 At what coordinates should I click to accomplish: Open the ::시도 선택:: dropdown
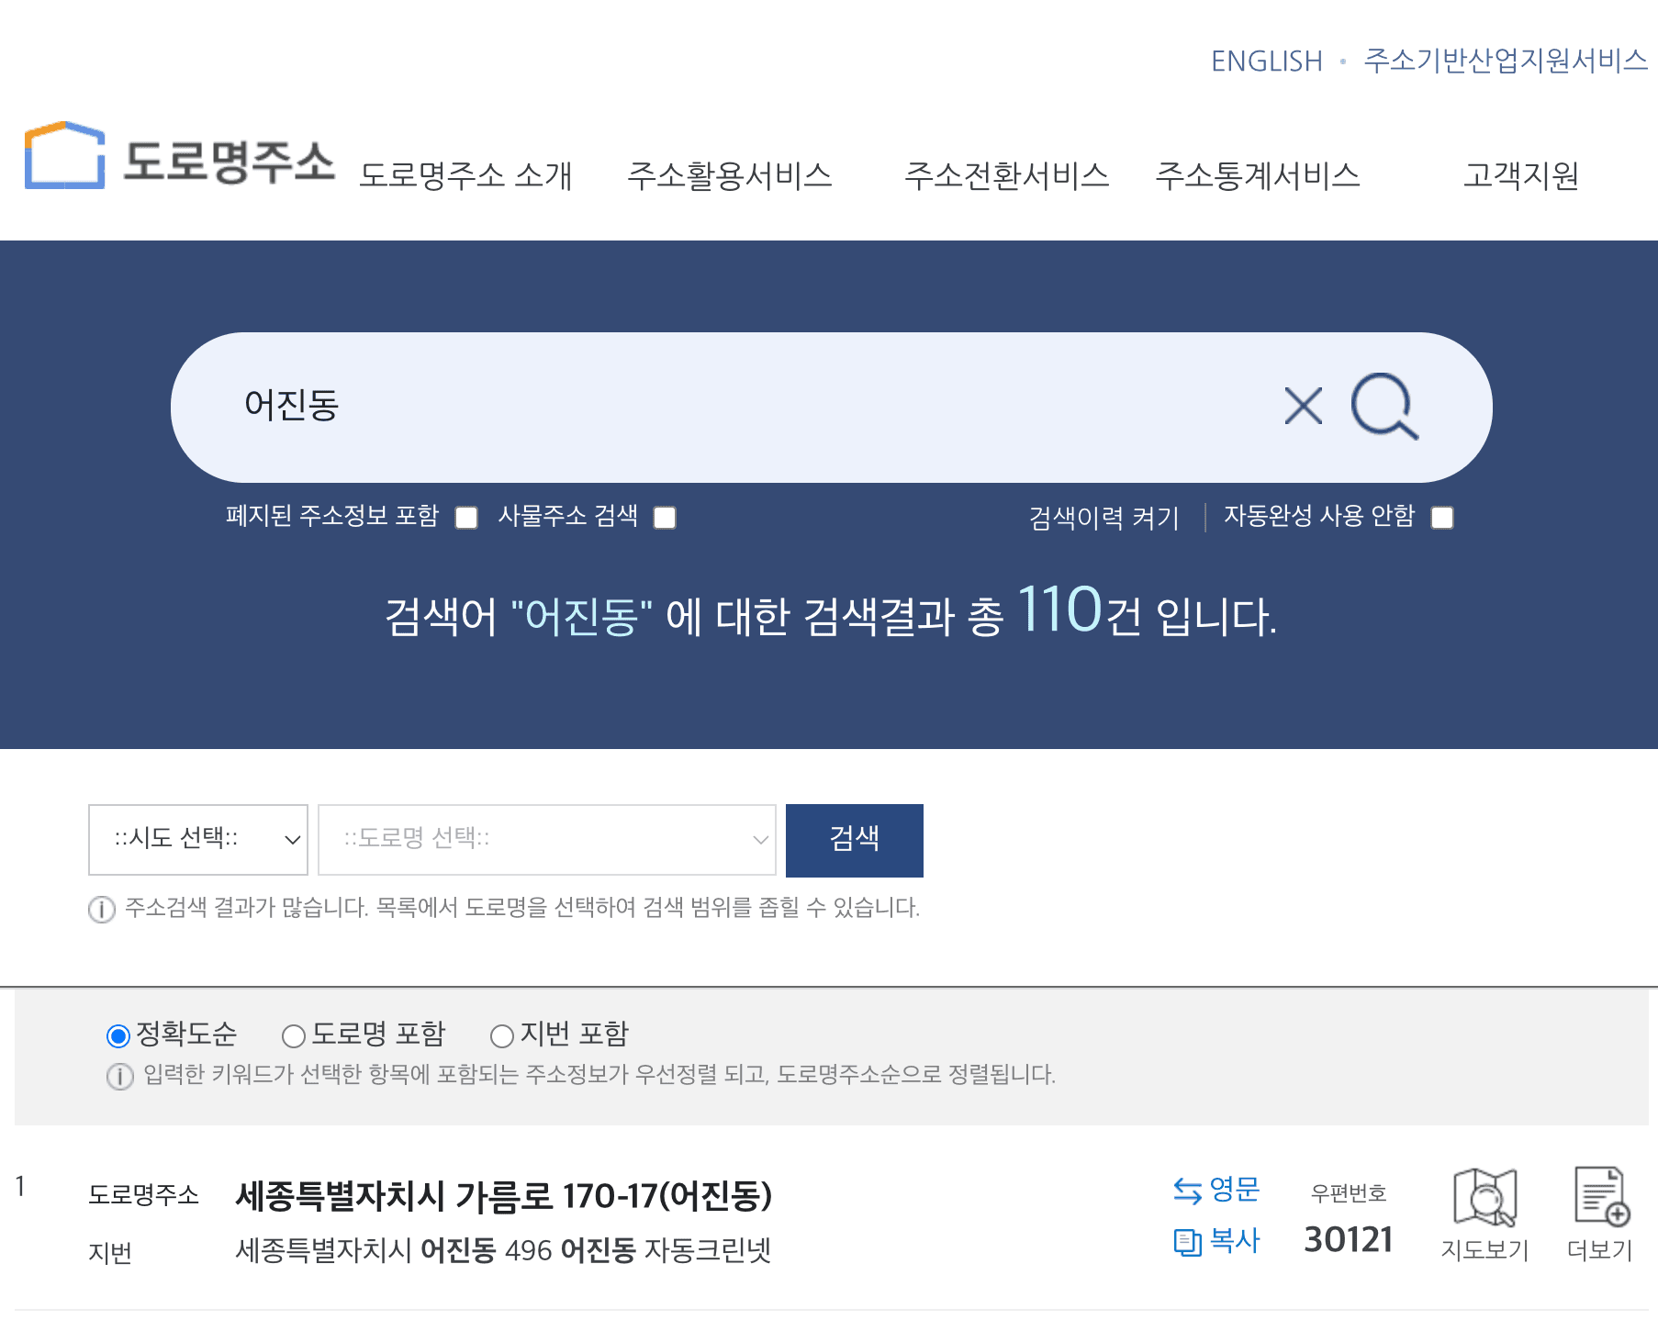tap(197, 840)
